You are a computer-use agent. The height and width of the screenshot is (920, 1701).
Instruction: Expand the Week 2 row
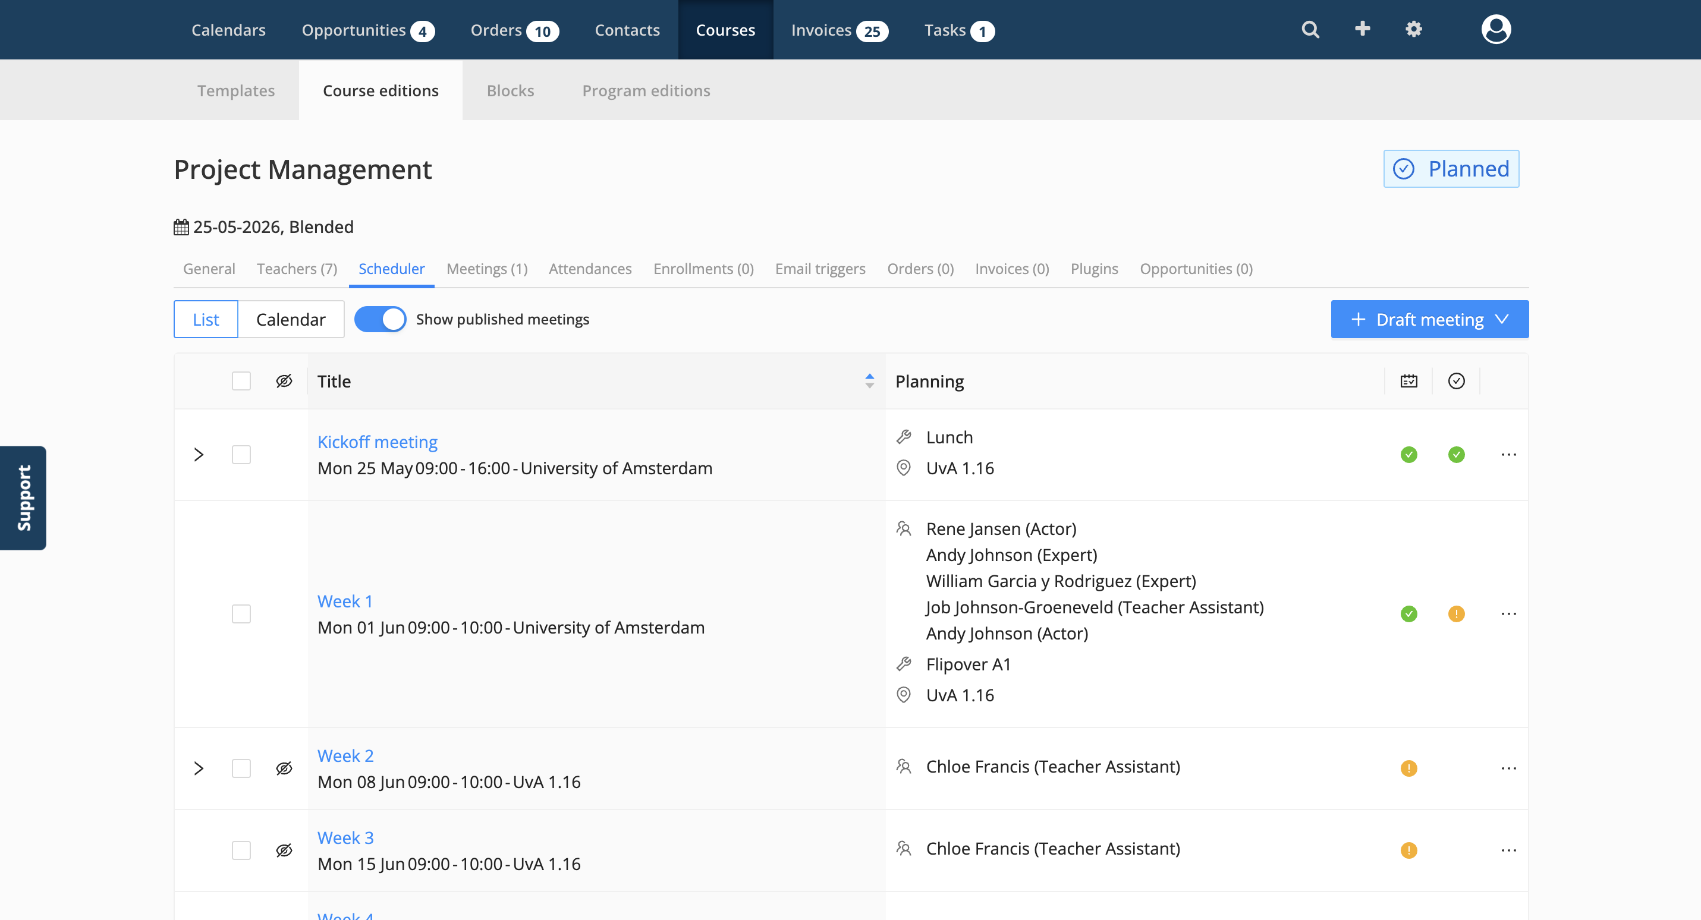tap(198, 768)
